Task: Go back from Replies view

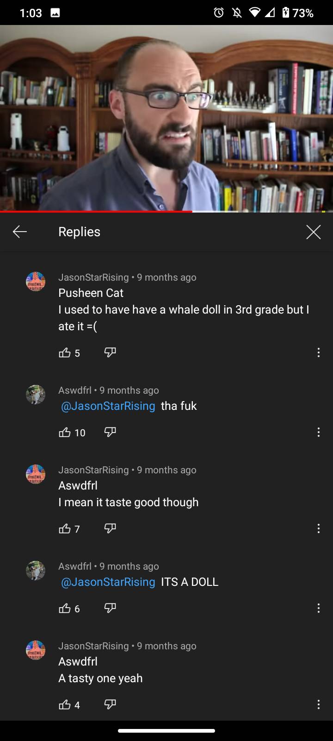Action: pos(20,232)
